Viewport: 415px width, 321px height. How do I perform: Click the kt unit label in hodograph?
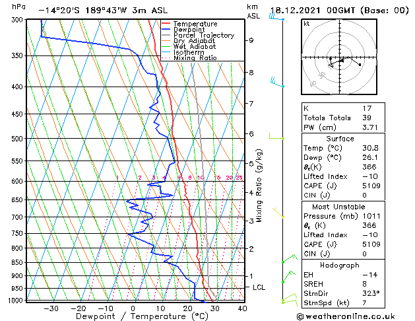307,24
